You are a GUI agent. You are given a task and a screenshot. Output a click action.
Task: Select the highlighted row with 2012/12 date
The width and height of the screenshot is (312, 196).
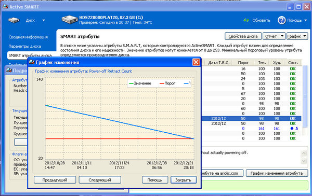pyautogui.click(x=251, y=118)
